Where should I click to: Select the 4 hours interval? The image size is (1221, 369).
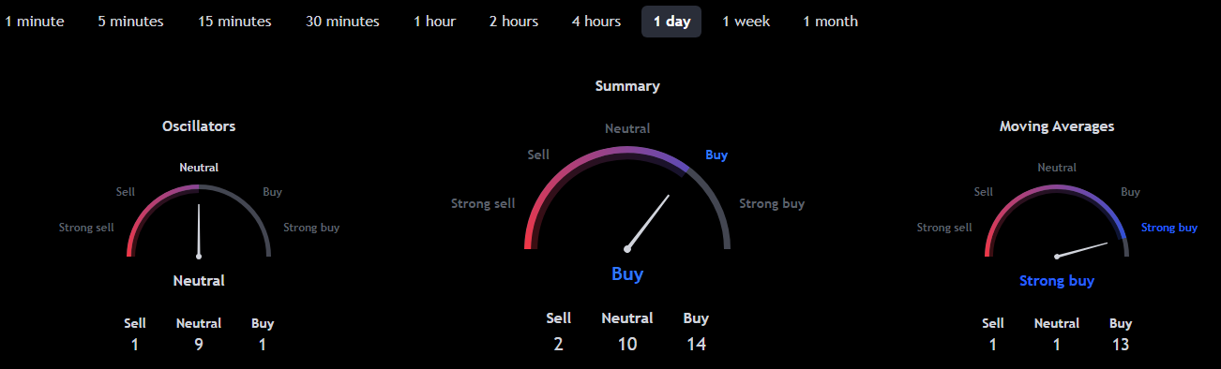click(x=596, y=22)
